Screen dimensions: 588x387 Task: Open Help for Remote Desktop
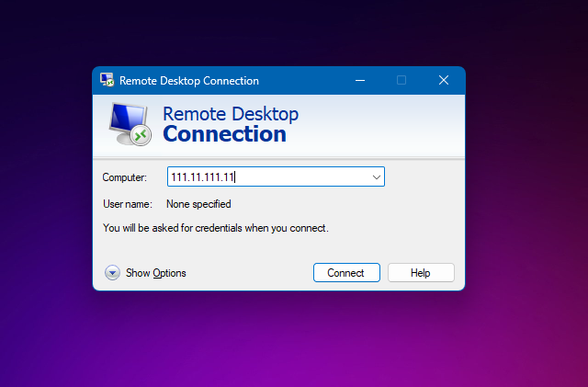tap(421, 272)
